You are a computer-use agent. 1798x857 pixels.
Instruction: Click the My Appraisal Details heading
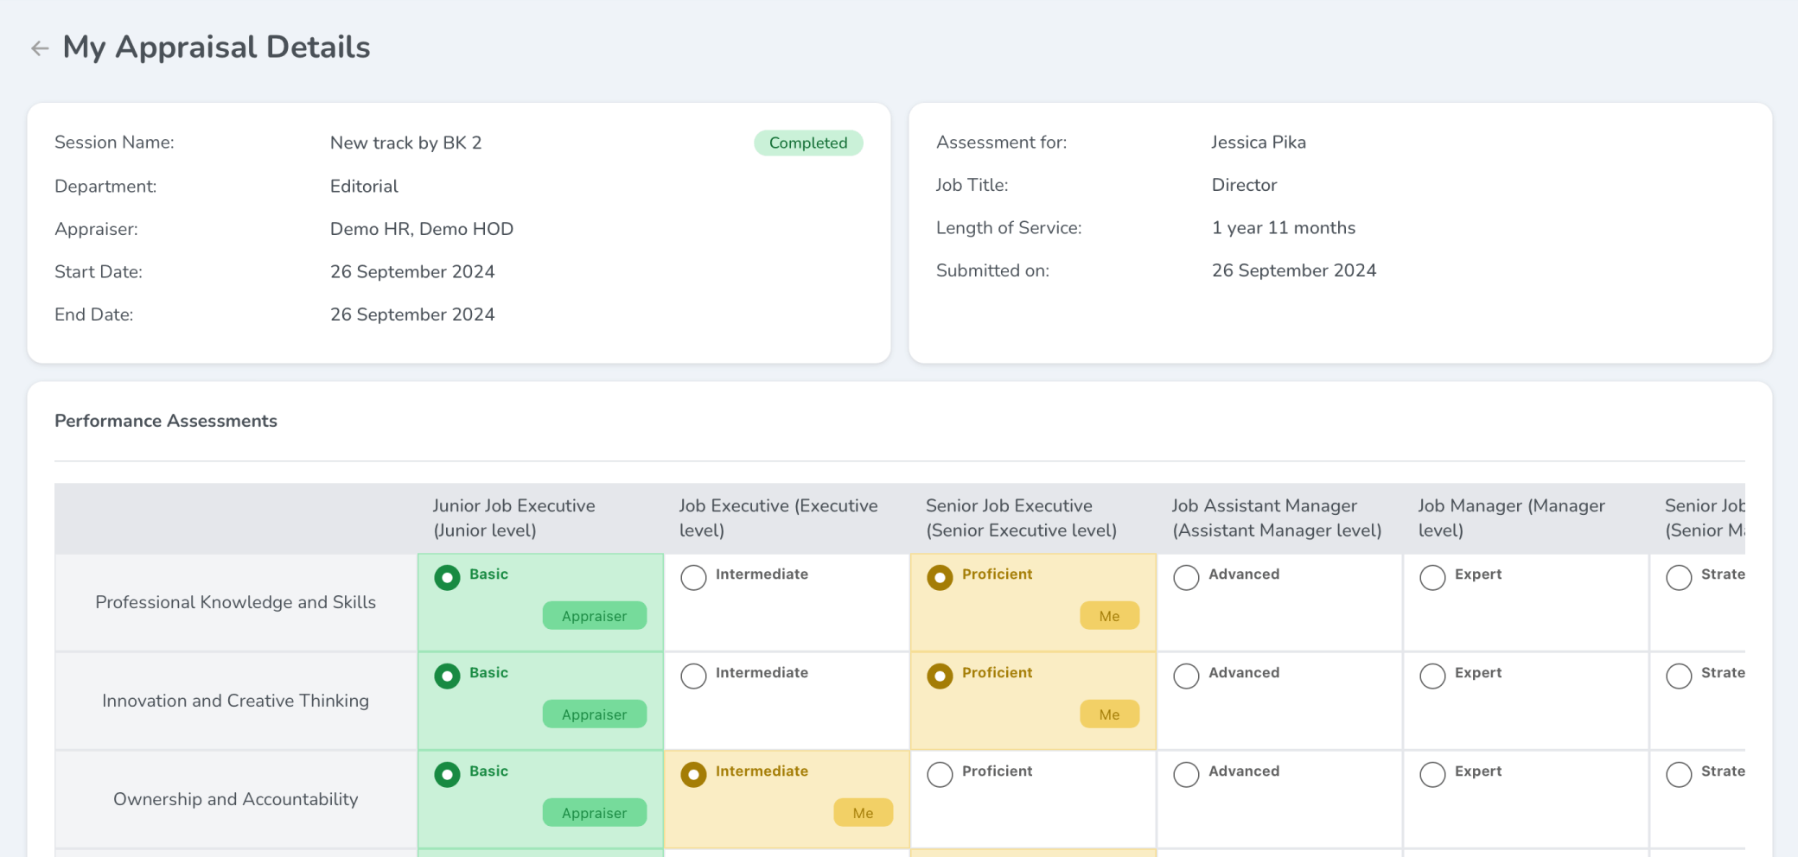pyautogui.click(x=216, y=48)
